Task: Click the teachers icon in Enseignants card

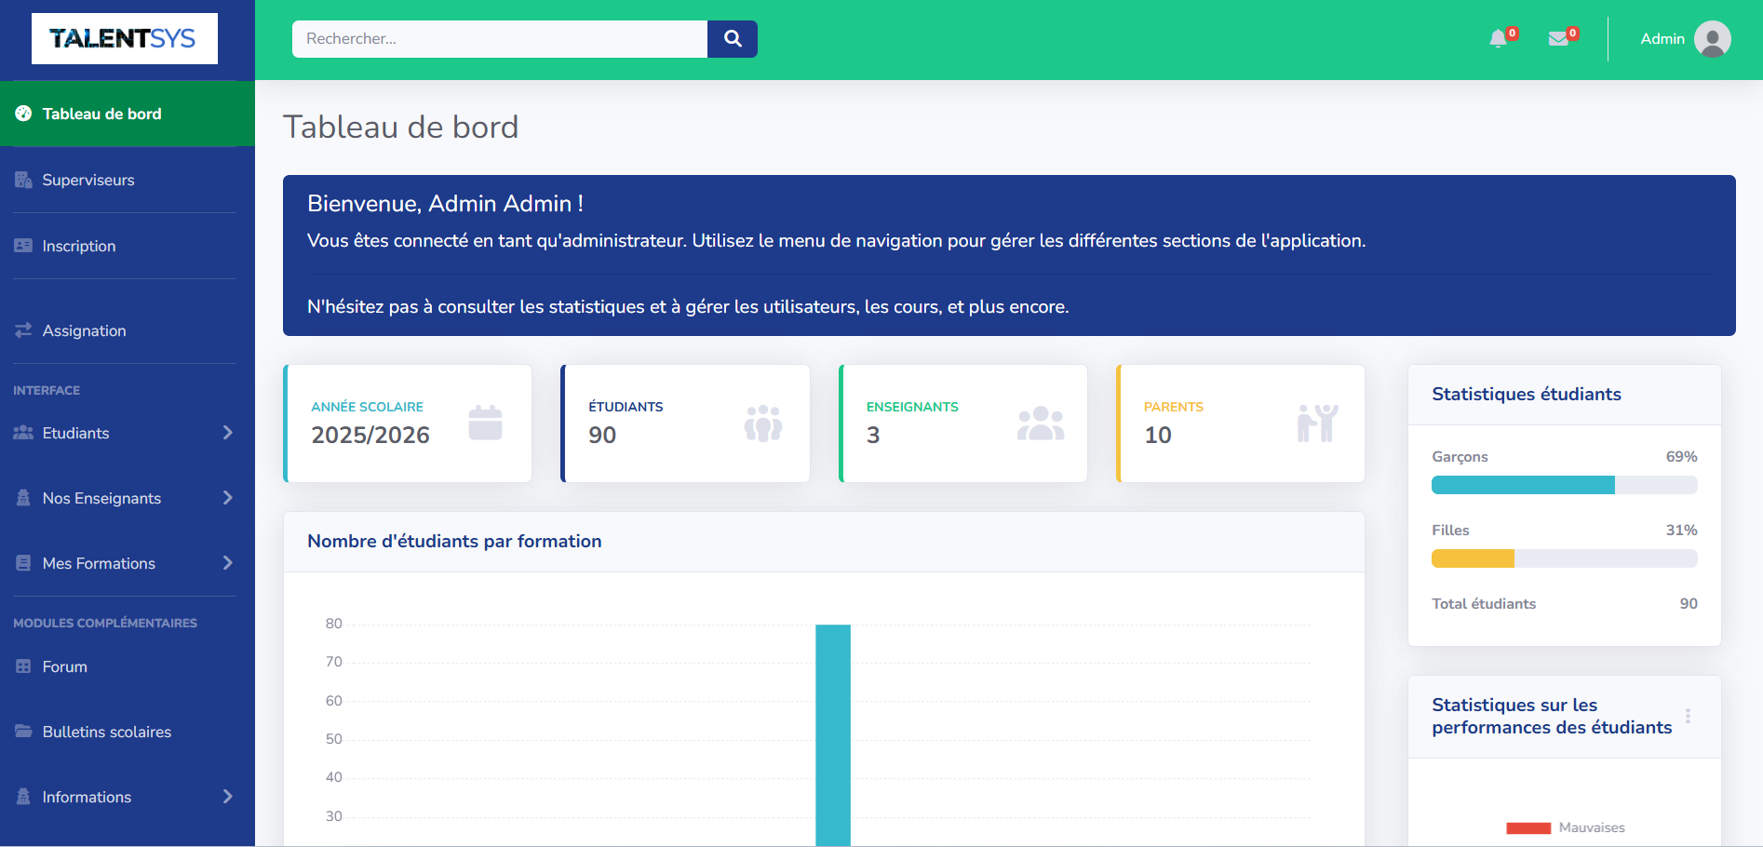Action: point(1040,423)
